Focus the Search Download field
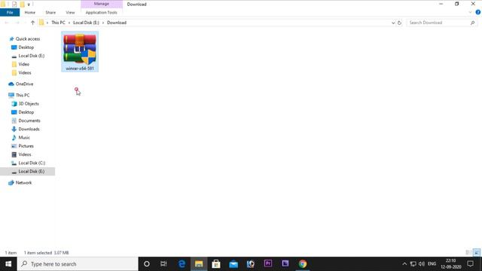Image resolution: width=482 pixels, height=271 pixels. (438, 23)
